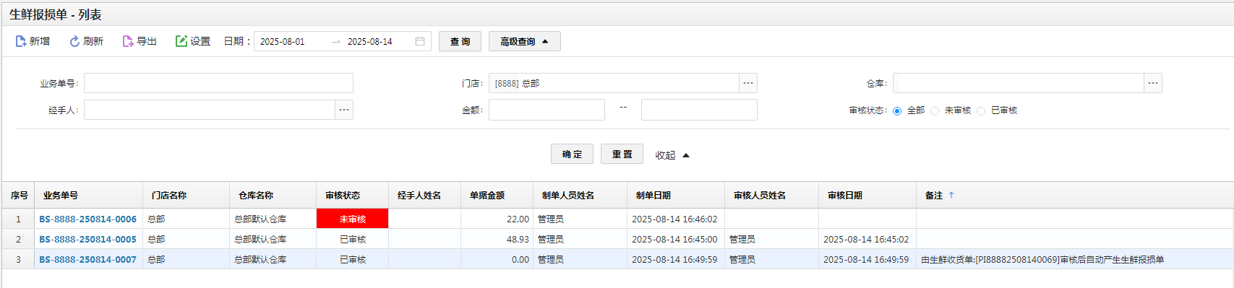Click the remark mentioning PI88882508140069

[x=1042, y=259]
